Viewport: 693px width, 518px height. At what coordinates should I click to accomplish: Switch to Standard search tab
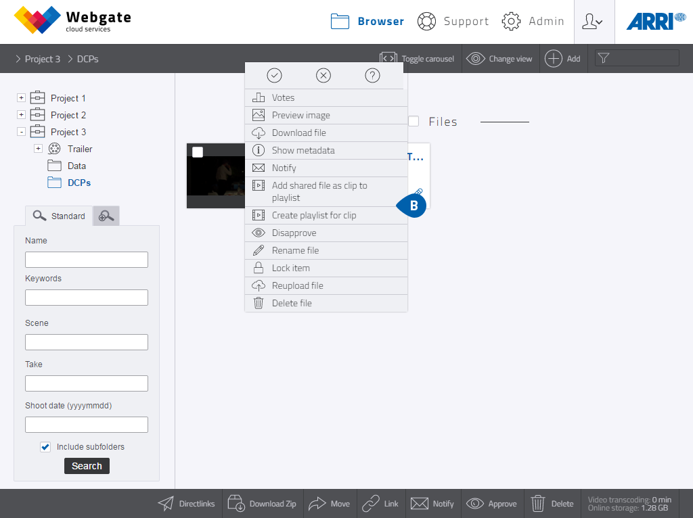(x=59, y=216)
